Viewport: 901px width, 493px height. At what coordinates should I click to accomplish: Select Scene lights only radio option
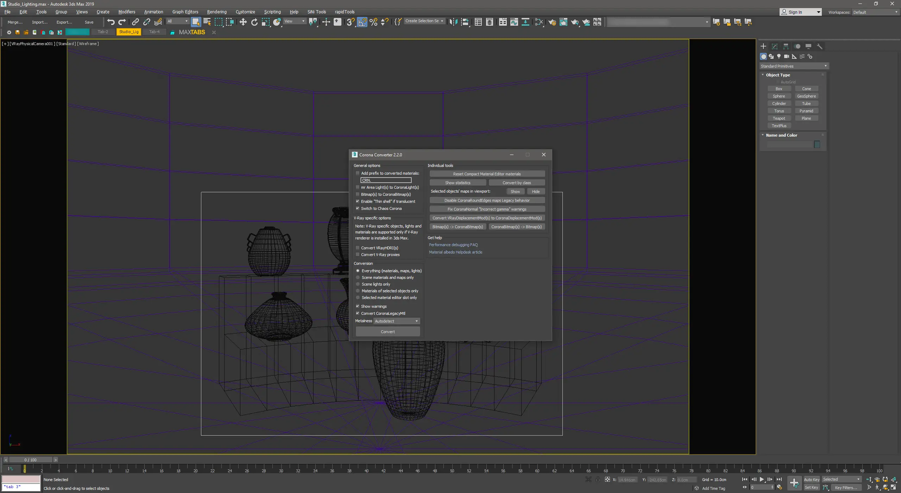(358, 284)
